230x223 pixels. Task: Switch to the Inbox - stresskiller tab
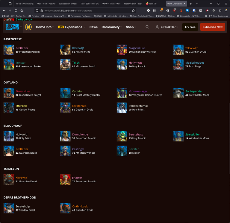24,4
